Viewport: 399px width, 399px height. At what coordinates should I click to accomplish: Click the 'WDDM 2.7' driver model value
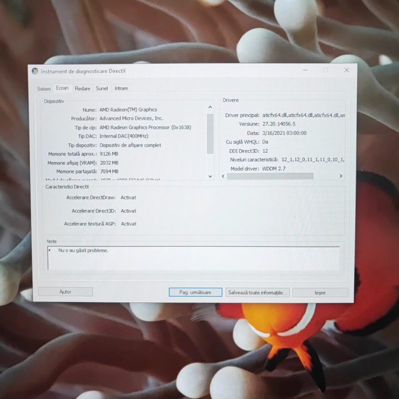tap(274, 169)
